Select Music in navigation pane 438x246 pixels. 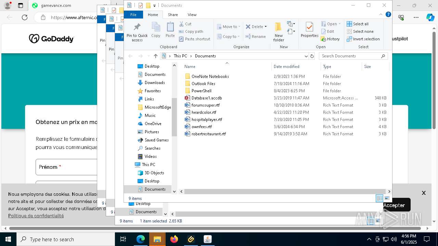pos(150,115)
